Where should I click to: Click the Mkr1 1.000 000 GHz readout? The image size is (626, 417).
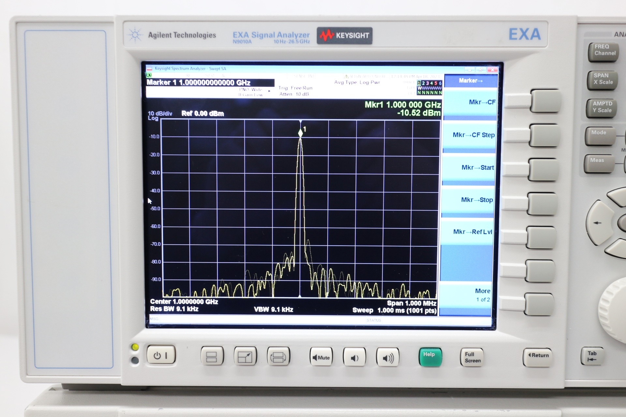[x=403, y=105]
